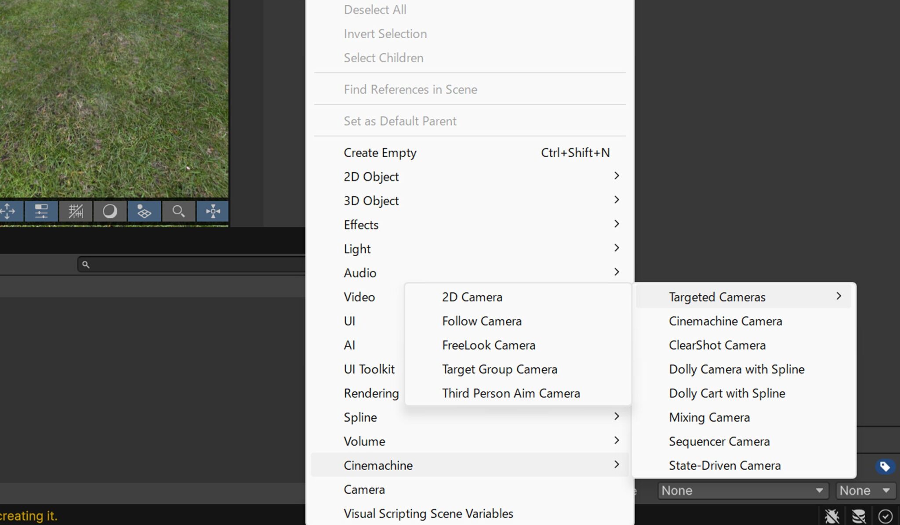Click the inward-arrows center icon in toolbar
The image size is (900, 525).
(213, 212)
